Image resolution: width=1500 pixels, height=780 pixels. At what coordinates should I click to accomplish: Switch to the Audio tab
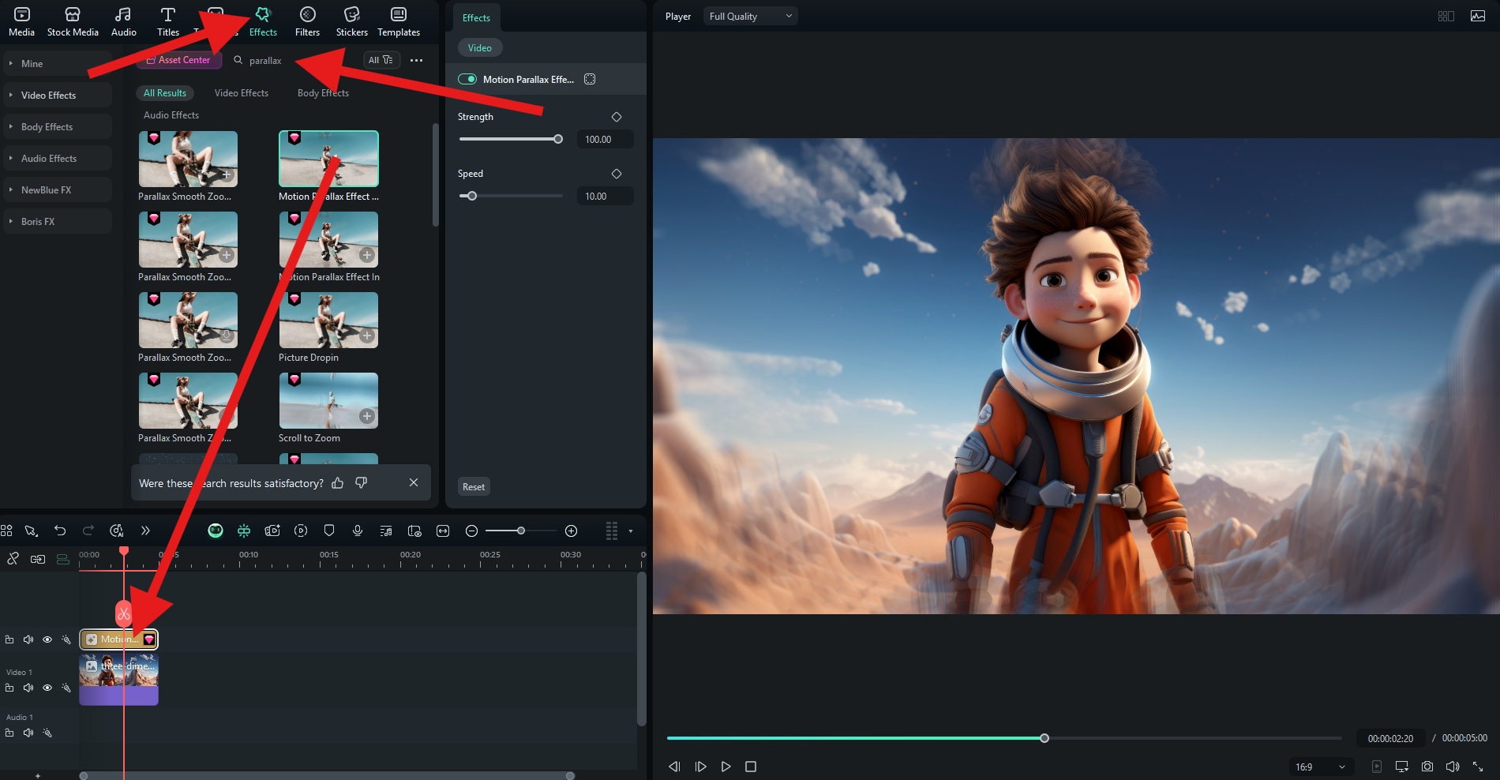click(x=123, y=22)
